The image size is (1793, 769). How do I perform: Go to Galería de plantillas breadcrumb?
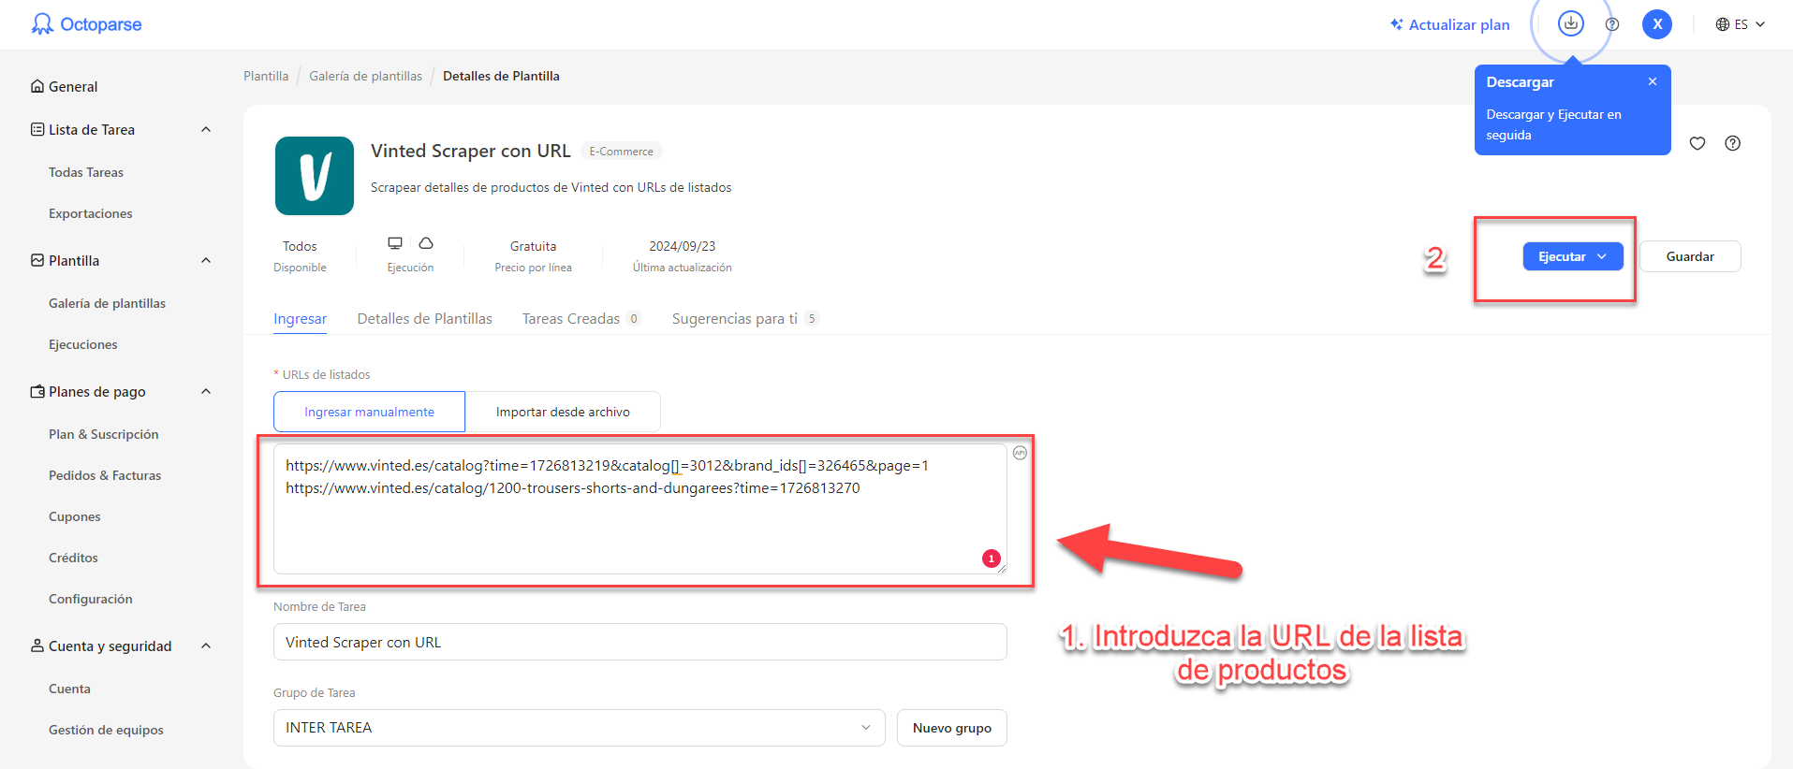pos(366,76)
